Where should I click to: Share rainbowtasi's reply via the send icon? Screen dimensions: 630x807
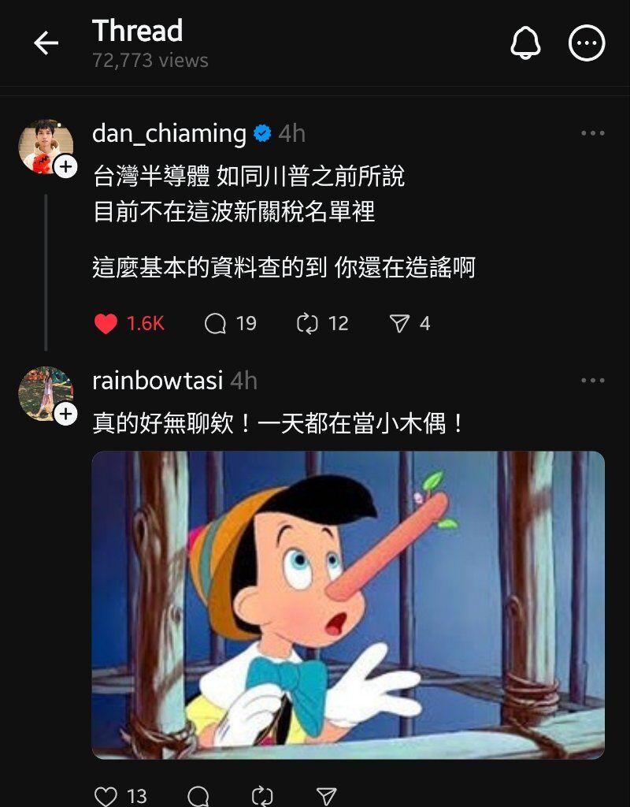click(x=326, y=796)
